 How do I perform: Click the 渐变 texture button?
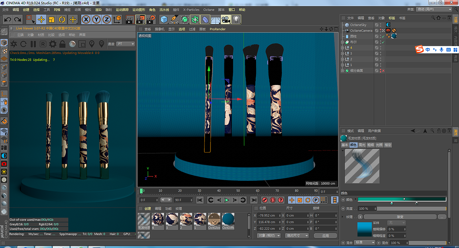pyautogui.click(x=400, y=217)
